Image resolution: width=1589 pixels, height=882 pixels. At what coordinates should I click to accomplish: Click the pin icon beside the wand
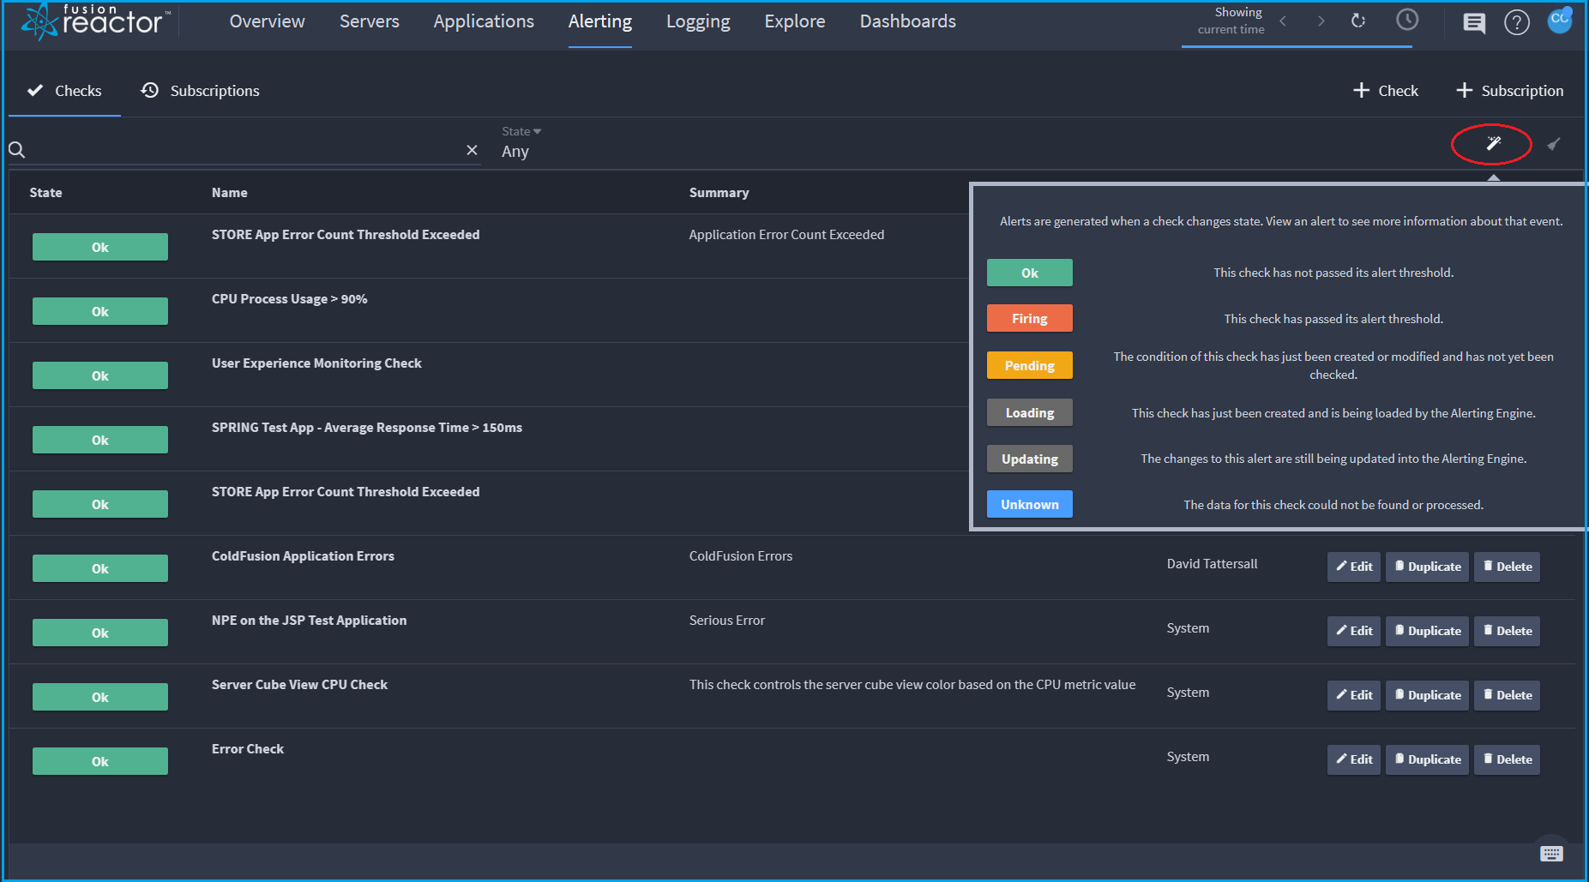1553,144
